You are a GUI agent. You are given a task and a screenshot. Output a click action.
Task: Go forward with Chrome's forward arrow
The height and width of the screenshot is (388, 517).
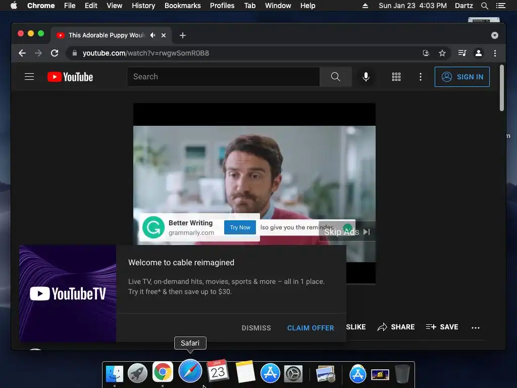click(x=38, y=53)
